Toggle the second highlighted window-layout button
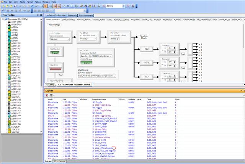This screenshot has height=164, width=245. click(x=59, y=6)
